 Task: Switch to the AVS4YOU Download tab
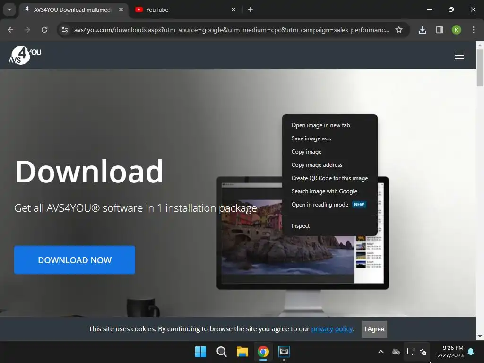tap(74, 9)
